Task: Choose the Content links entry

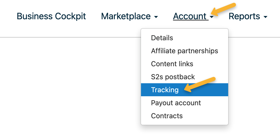Action: tap(172, 64)
